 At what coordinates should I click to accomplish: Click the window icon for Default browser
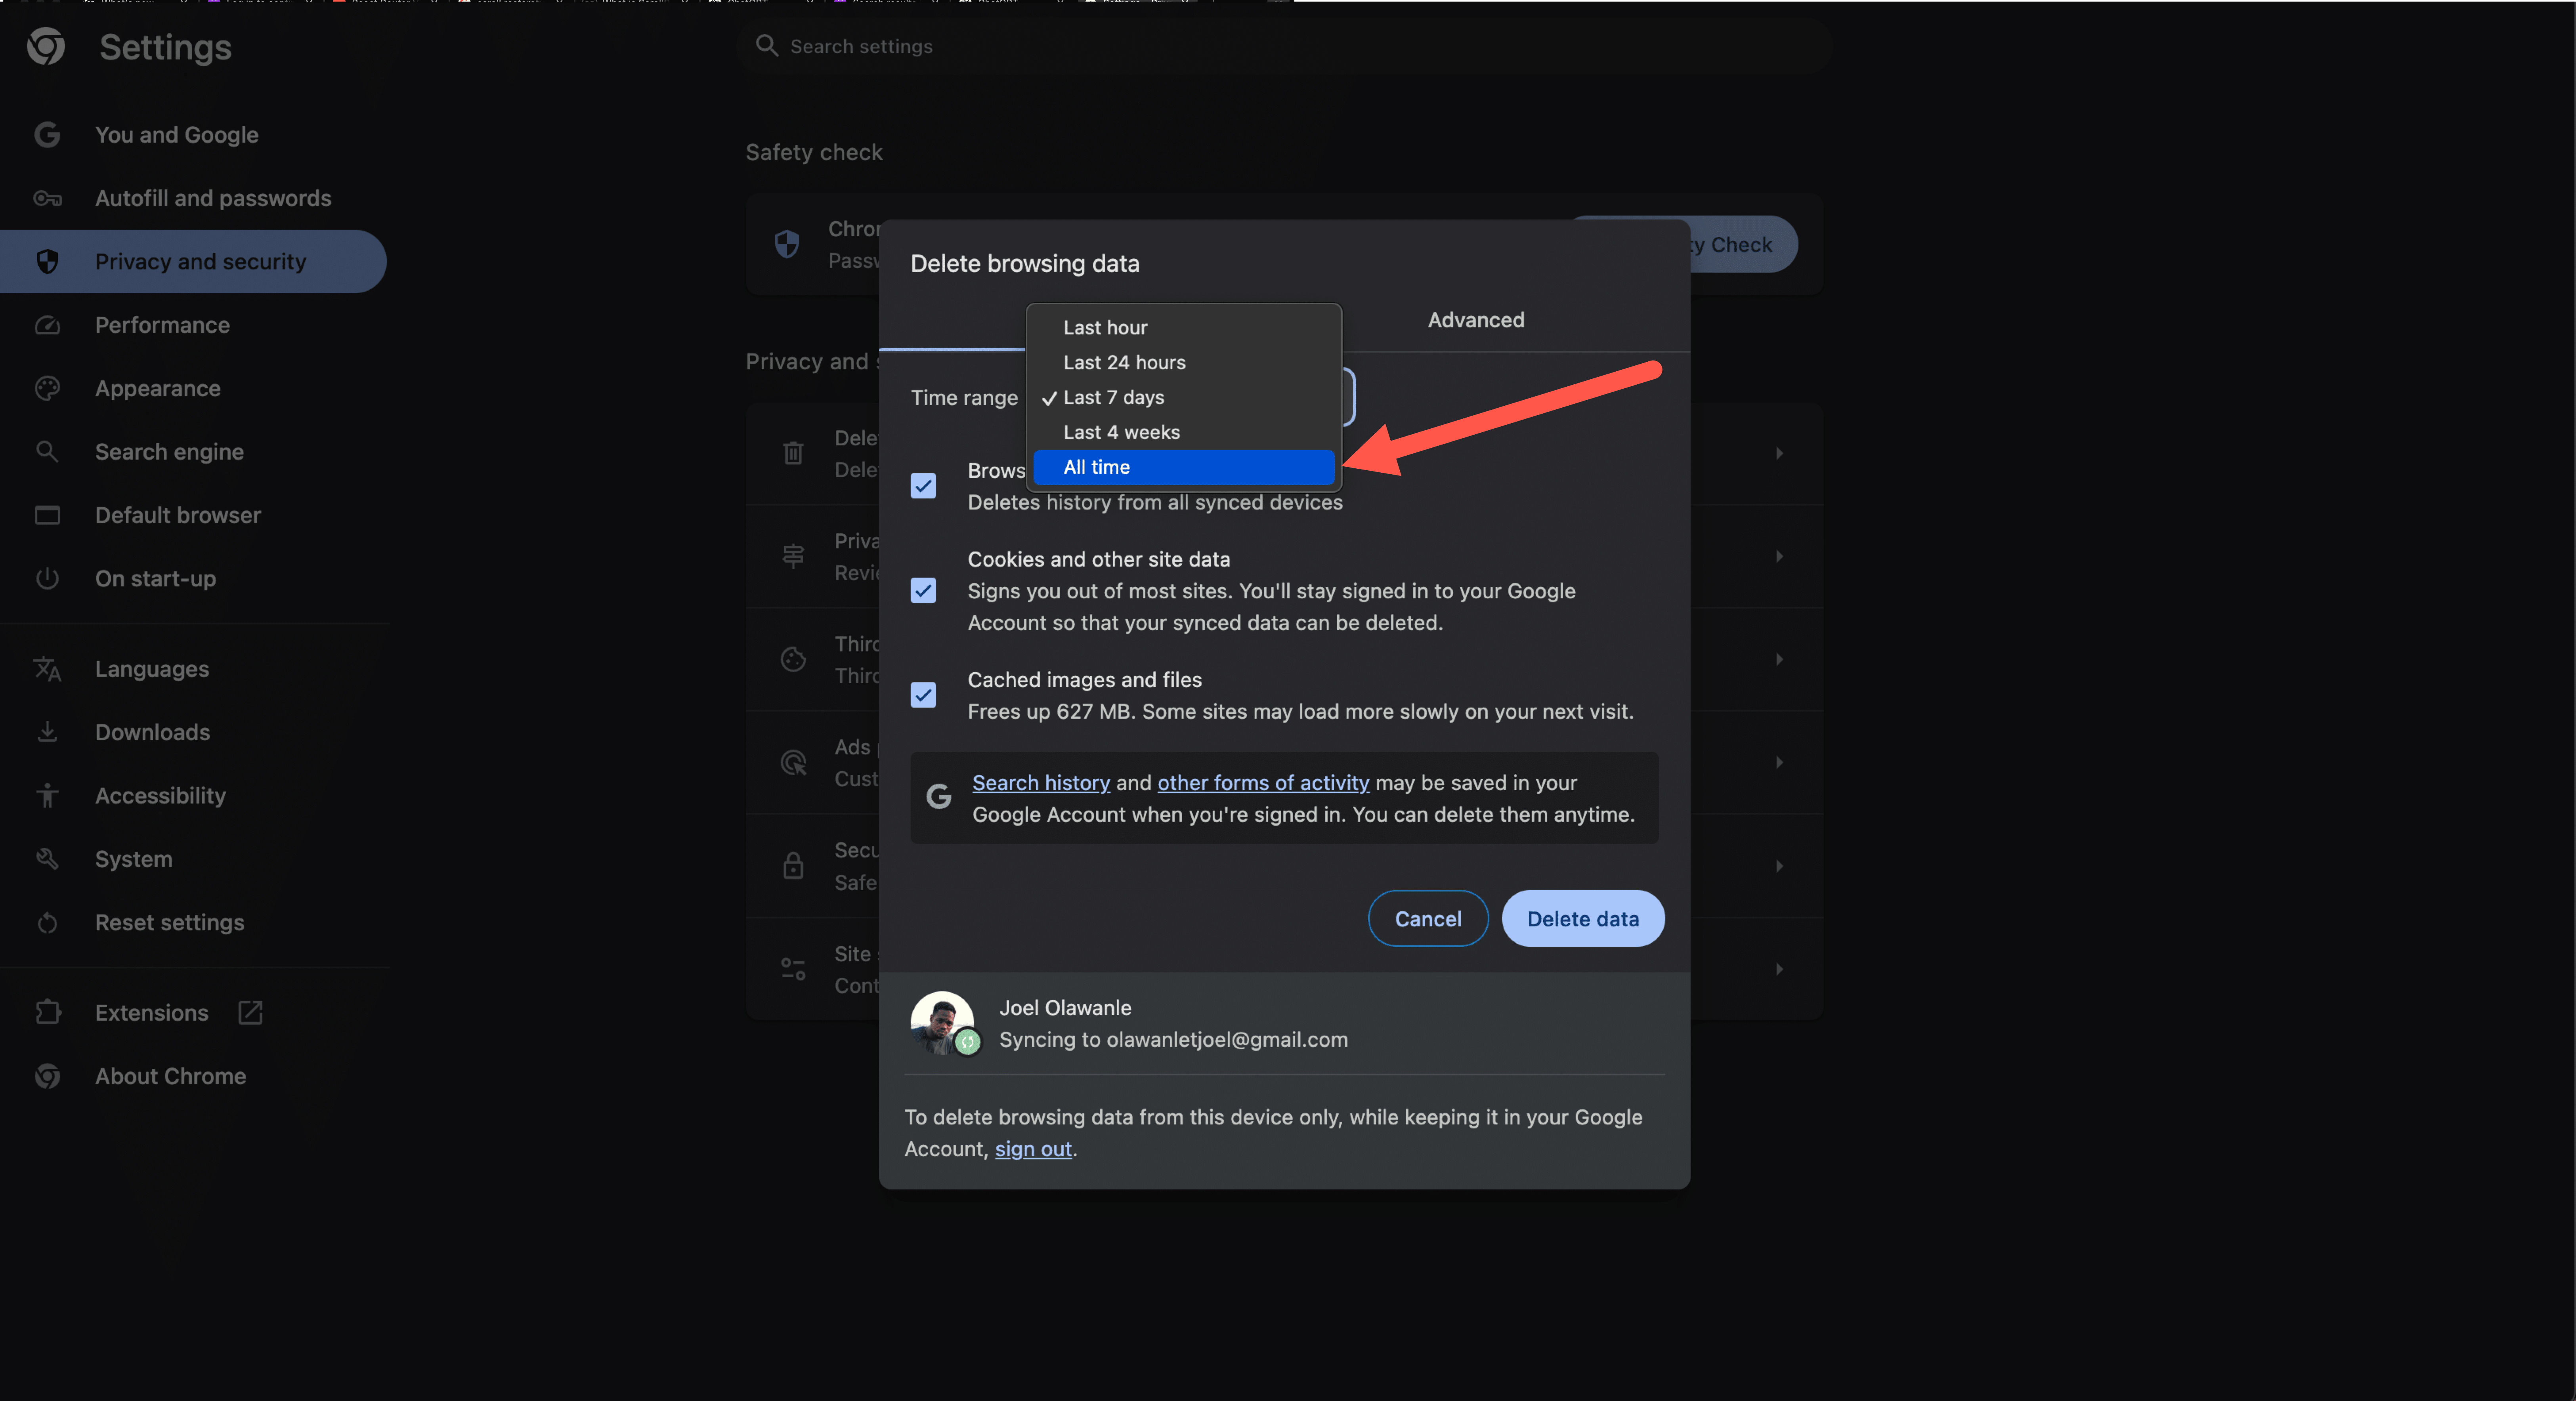coord(47,515)
